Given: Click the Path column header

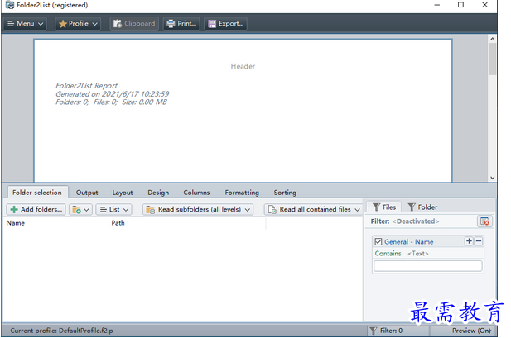Looking at the screenshot, I should [x=187, y=223].
